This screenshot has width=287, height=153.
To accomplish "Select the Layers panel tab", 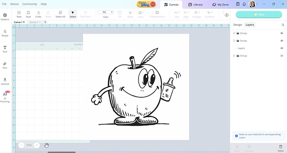I will 250,25.
